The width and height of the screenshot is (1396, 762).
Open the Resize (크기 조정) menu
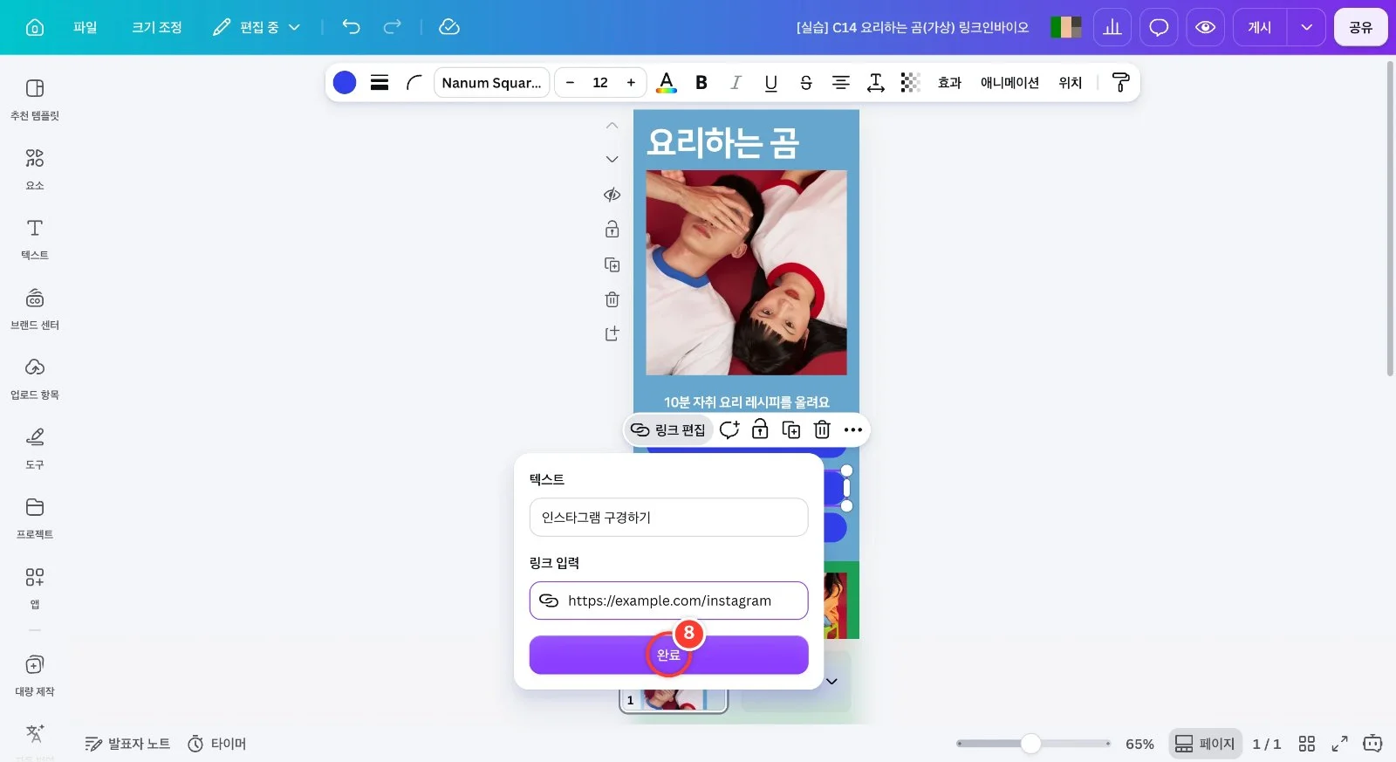pos(157,27)
